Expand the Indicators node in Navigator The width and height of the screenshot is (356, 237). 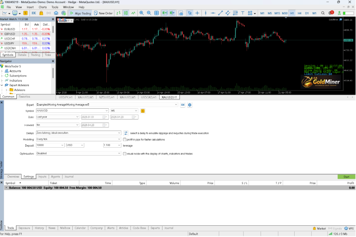tap(2, 81)
